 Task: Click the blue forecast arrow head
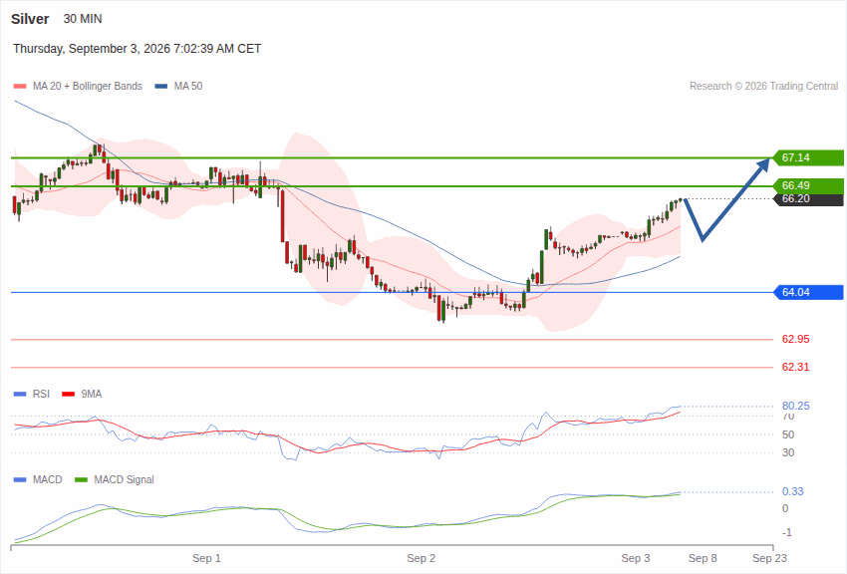pos(762,165)
